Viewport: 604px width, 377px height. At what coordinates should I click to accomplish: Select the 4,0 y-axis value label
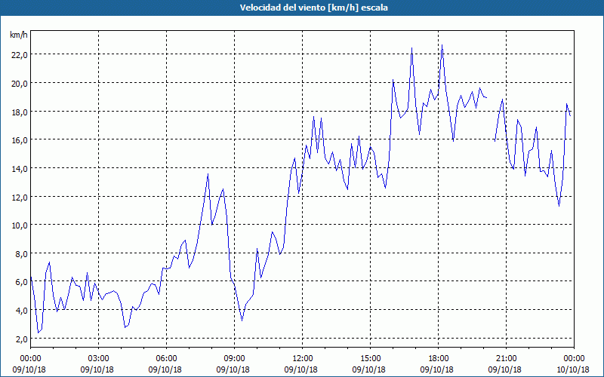point(21,310)
